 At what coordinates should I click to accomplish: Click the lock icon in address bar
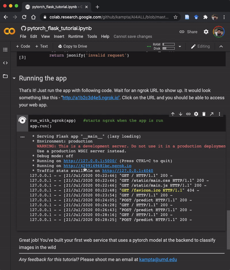[x=45, y=17]
